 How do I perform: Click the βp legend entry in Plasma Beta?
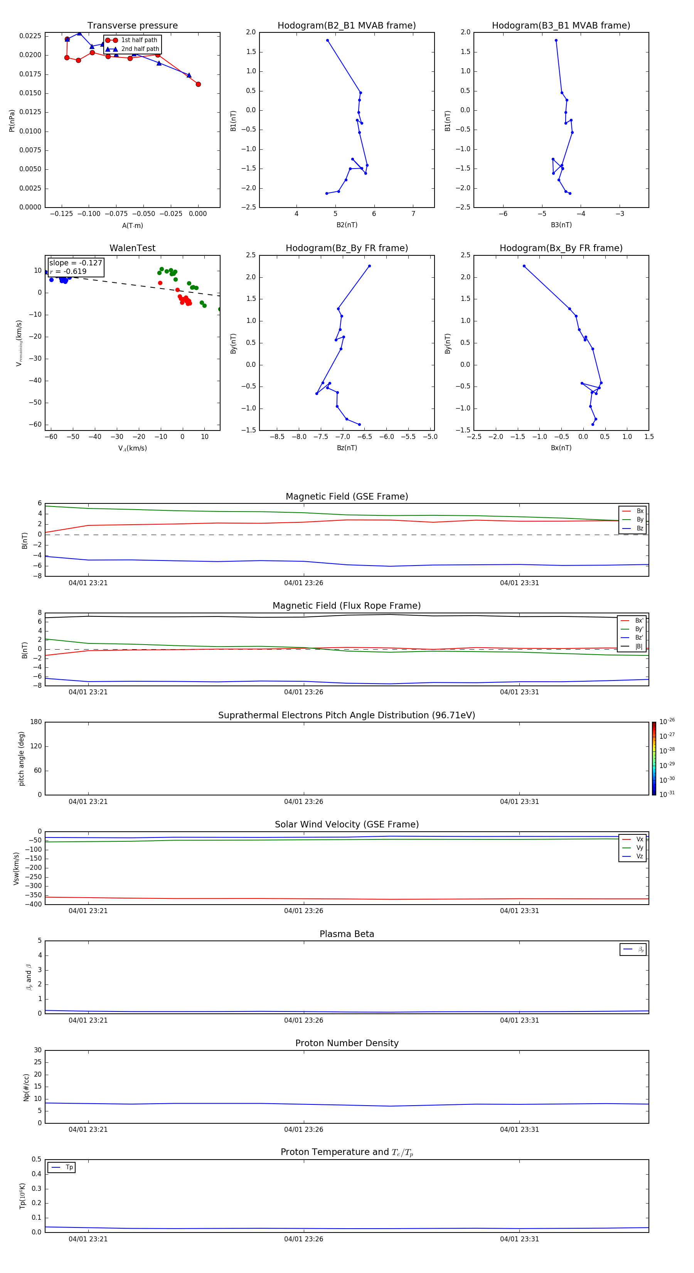coord(633,949)
